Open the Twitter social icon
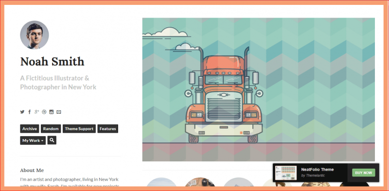The height and width of the screenshot is (191, 389). (22, 112)
